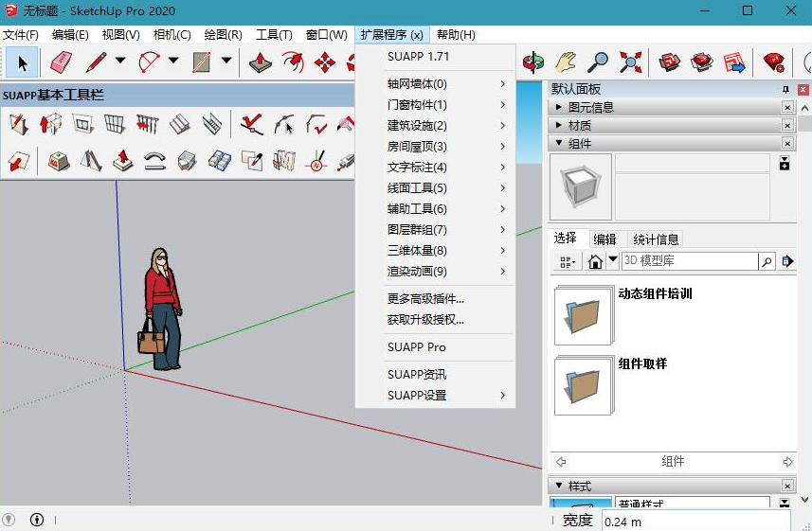Open the view options dropdown in components
The image size is (812, 531).
click(x=568, y=262)
